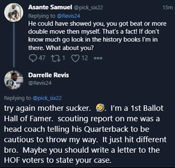Click the retweet count of 1

pos(63,58)
